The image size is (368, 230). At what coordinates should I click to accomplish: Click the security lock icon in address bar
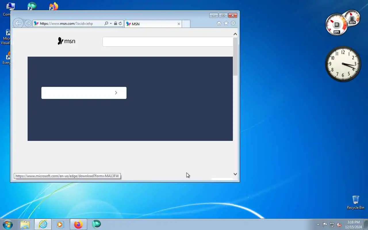[116, 24]
